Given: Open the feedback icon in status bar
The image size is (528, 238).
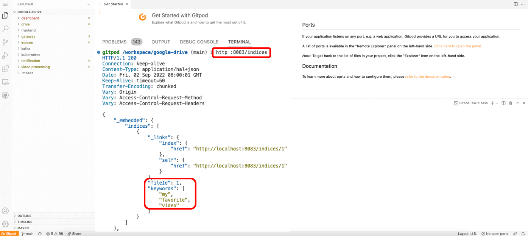Looking at the screenshot, I should [515, 234].
